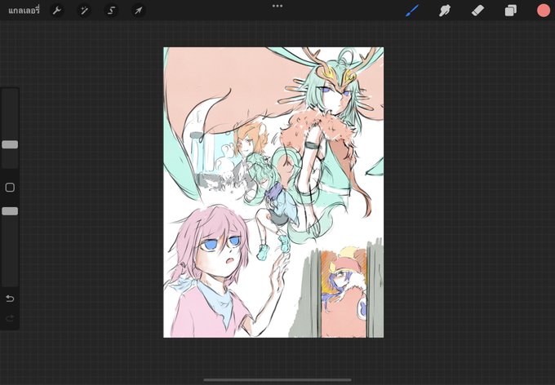Select the Smudge finger tool
Viewport: 555px width, 385px height.
(445, 11)
